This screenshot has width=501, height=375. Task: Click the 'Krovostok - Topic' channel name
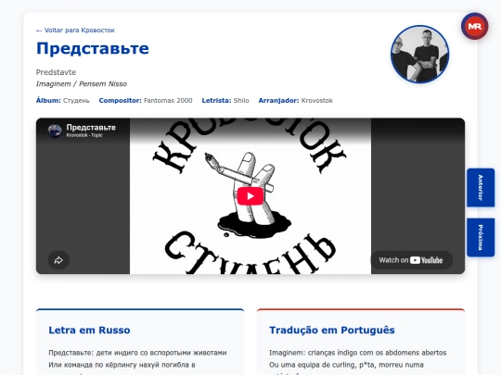[x=84, y=135]
